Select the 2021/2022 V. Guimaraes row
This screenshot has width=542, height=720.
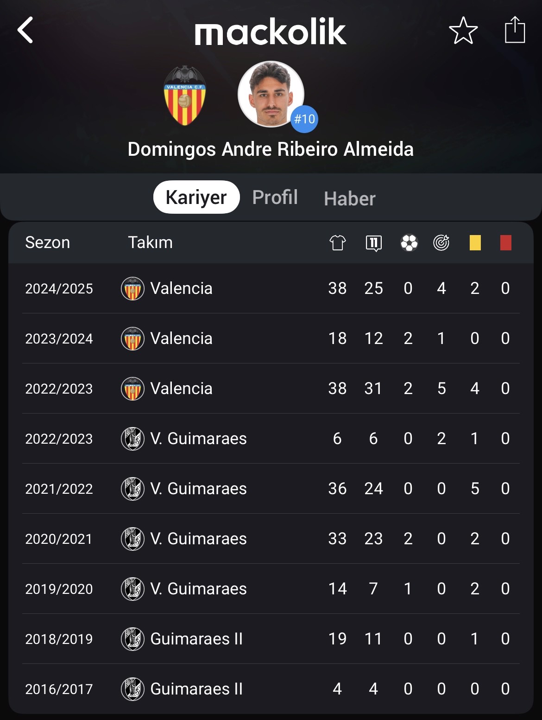coord(271,489)
